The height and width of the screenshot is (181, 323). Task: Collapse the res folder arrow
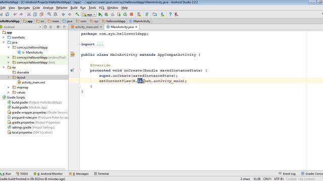click(x=4, y=67)
